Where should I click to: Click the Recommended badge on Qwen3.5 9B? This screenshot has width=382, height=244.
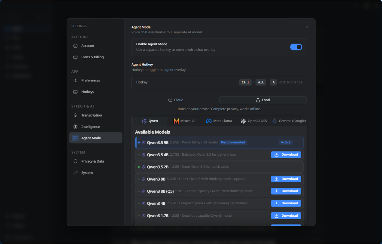233,142
